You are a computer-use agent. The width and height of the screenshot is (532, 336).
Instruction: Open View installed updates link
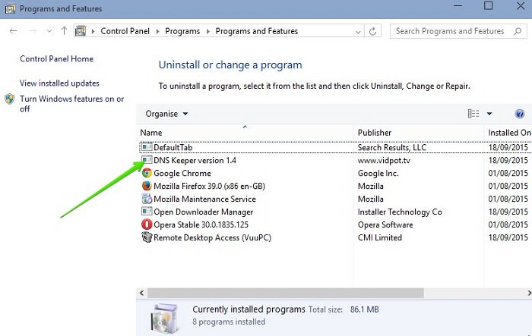pos(59,83)
